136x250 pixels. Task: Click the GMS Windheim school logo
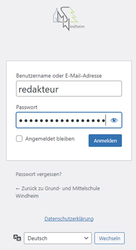click(69, 19)
